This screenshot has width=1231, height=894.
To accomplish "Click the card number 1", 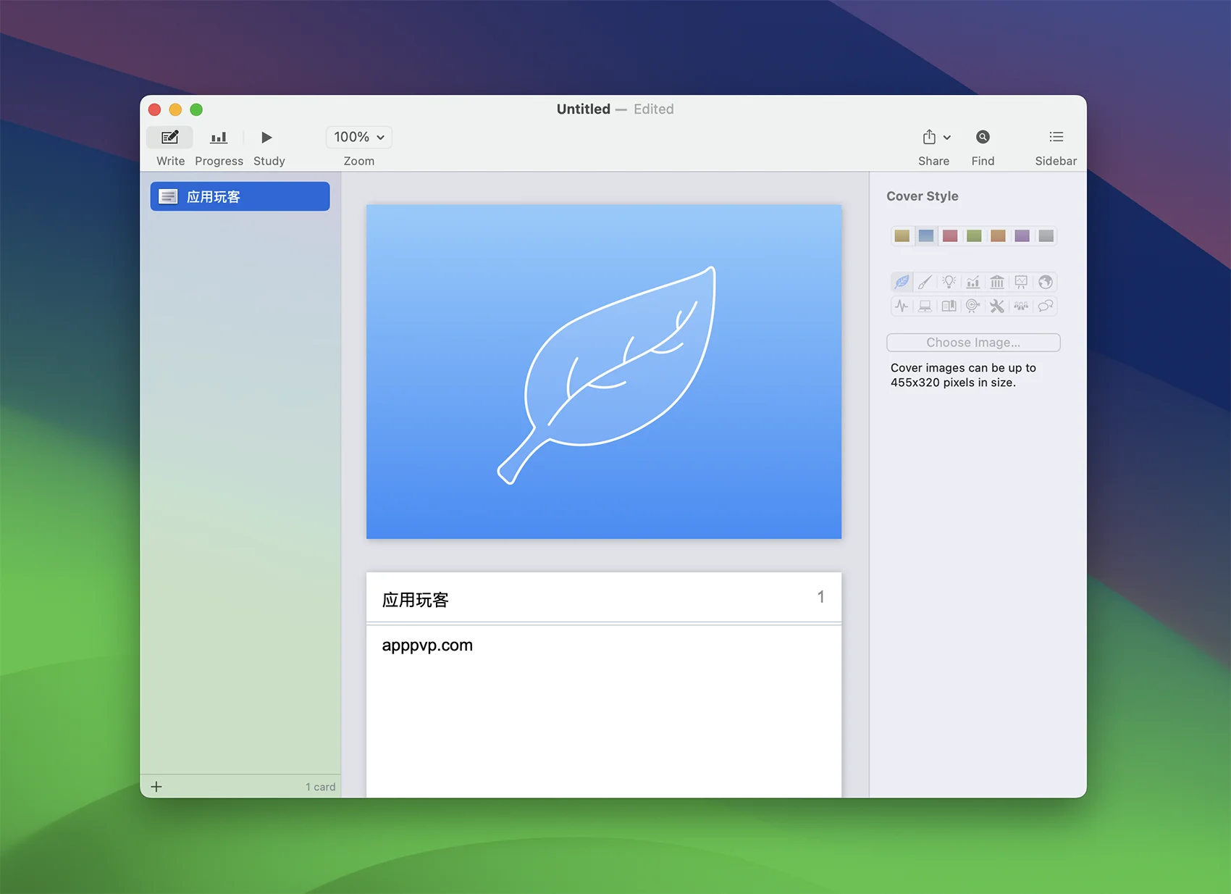I will click(820, 597).
